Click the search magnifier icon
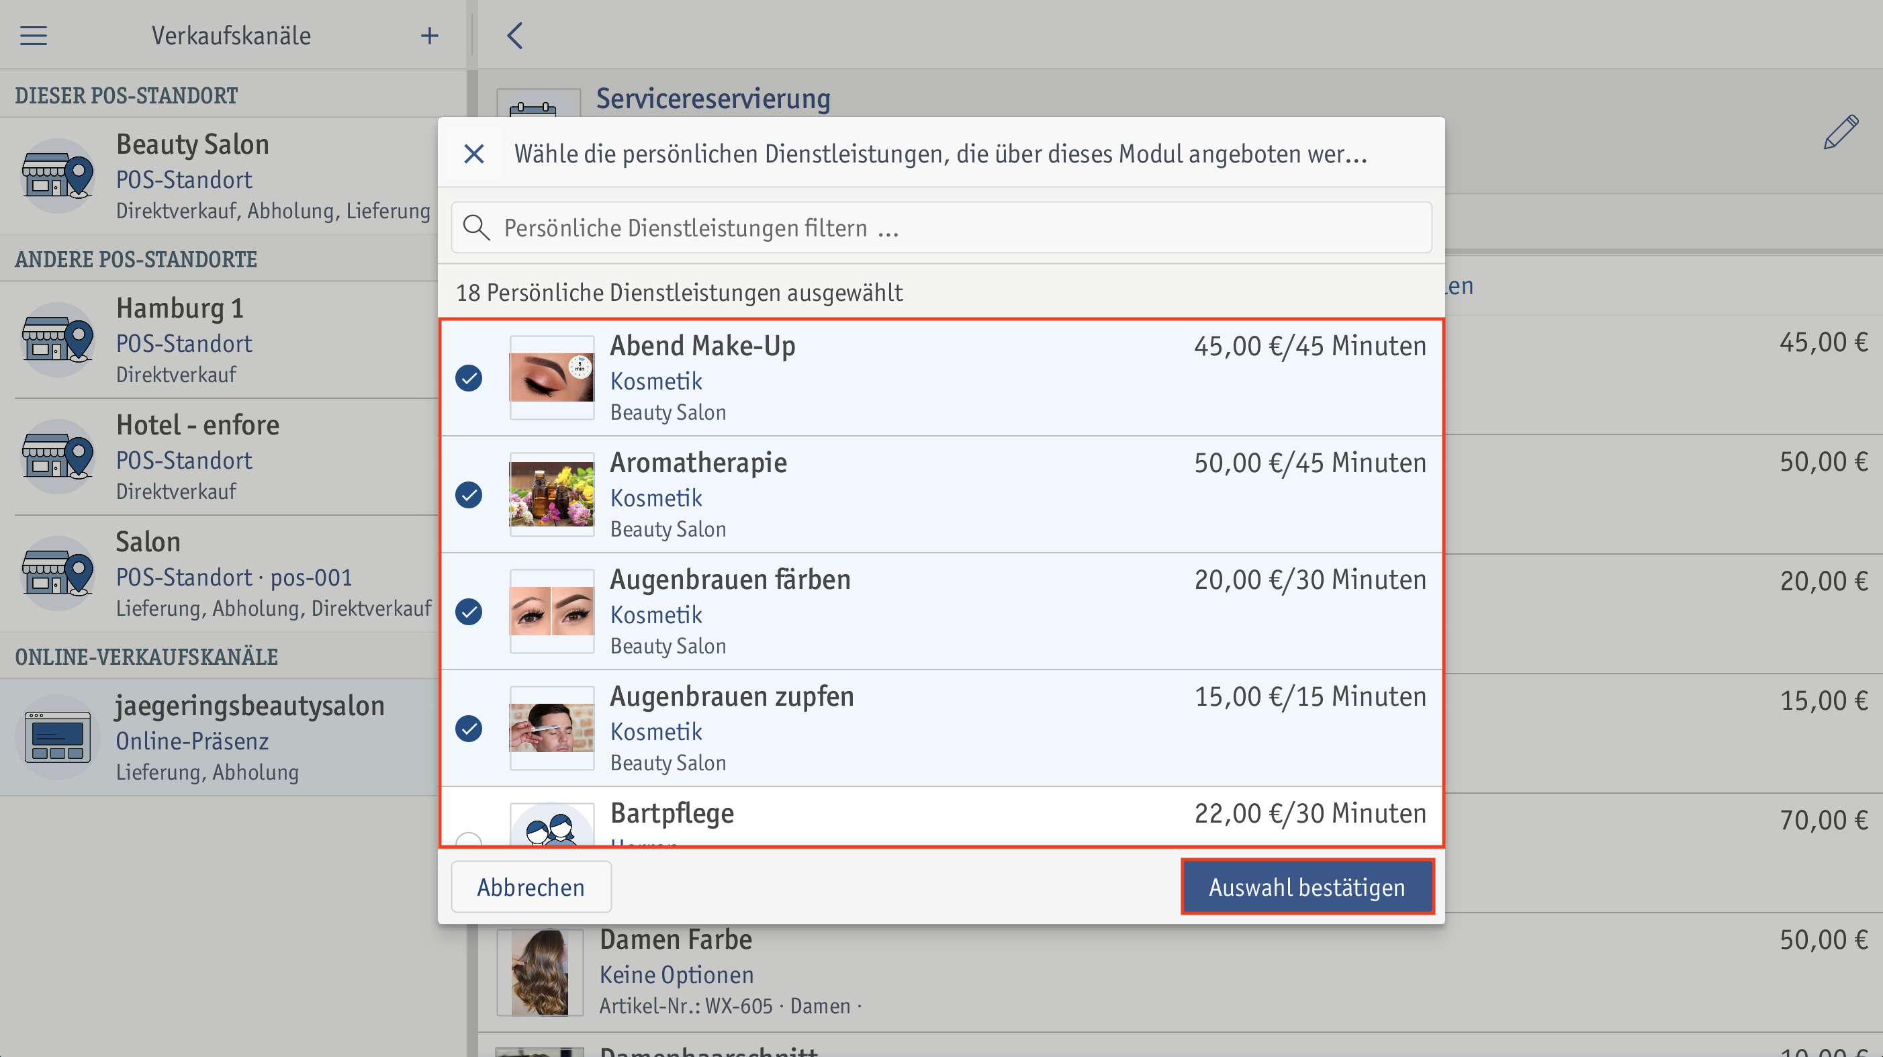This screenshot has width=1883, height=1057. 477,228
